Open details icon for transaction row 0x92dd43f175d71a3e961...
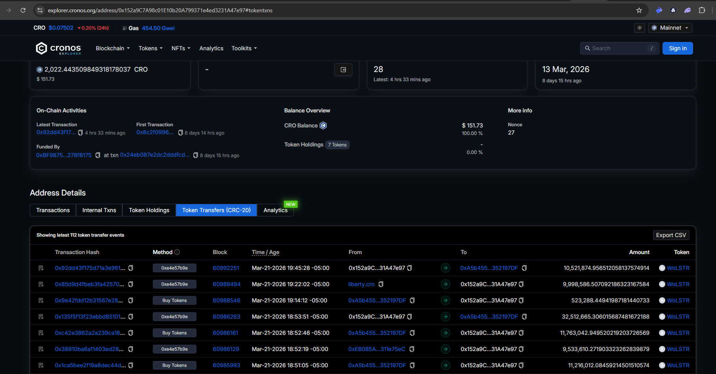Screen dimensions: 716x374 [41, 268]
